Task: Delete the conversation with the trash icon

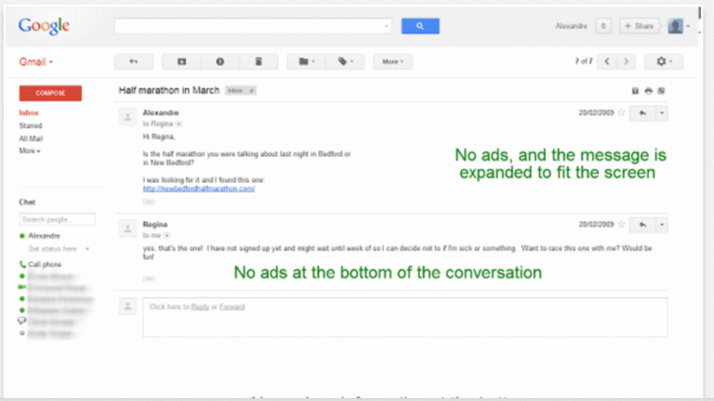Action: (x=258, y=61)
